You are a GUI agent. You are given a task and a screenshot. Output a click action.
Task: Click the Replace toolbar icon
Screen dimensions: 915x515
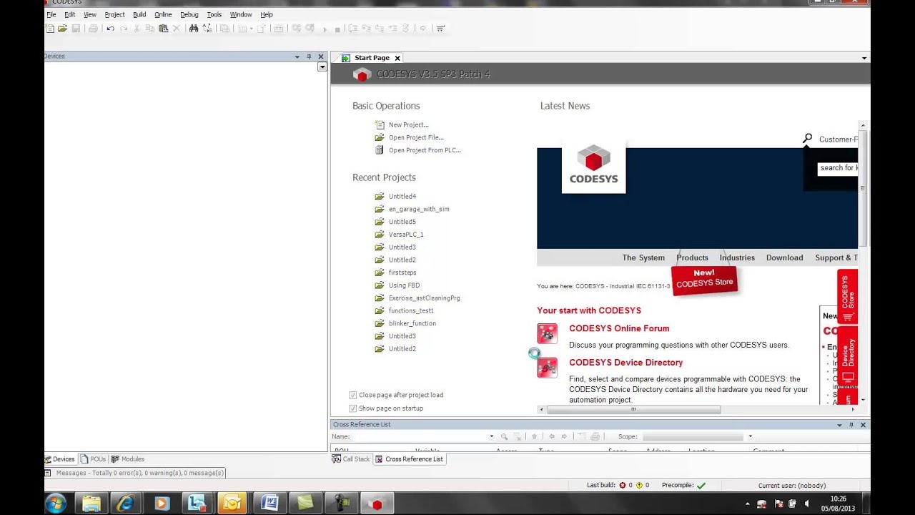tap(207, 29)
